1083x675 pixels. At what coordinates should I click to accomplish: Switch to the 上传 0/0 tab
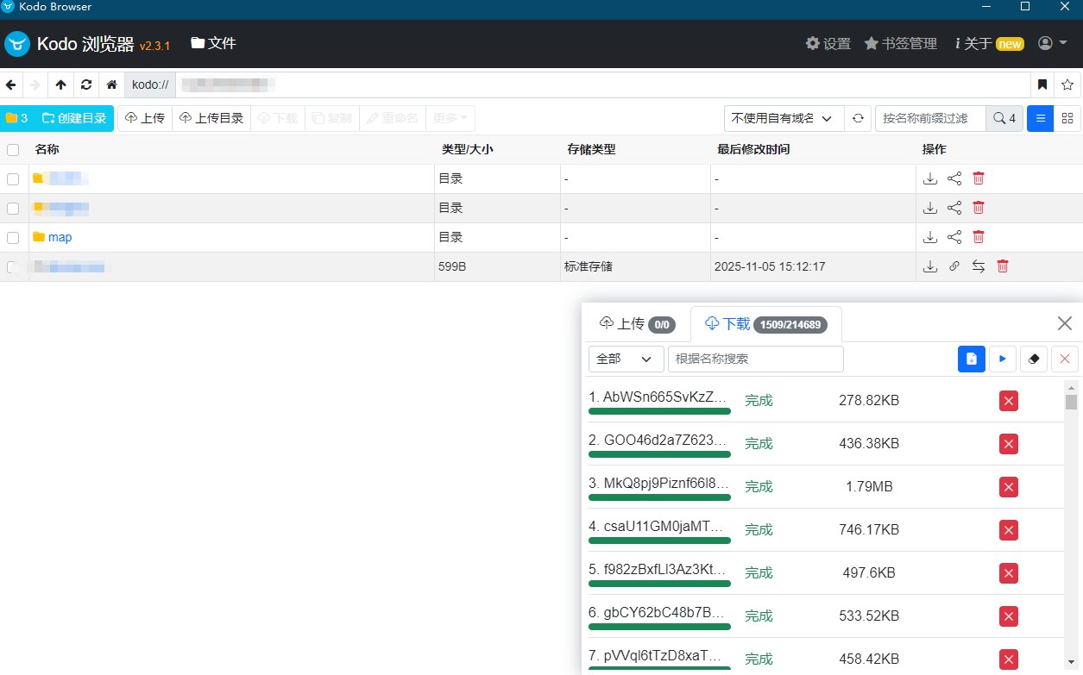coord(637,324)
